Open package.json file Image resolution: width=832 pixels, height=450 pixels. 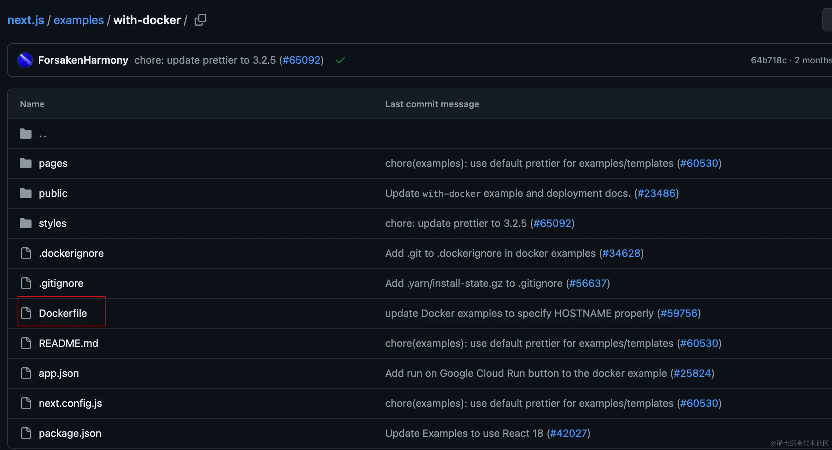(70, 433)
